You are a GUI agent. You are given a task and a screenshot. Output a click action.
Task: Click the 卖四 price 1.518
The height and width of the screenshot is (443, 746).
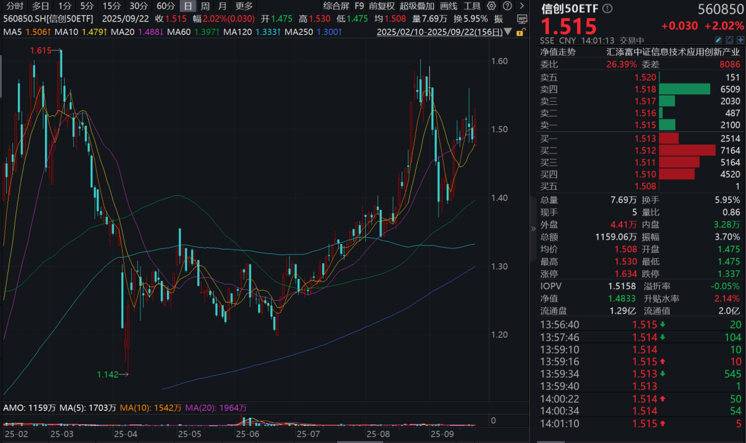[x=645, y=89]
